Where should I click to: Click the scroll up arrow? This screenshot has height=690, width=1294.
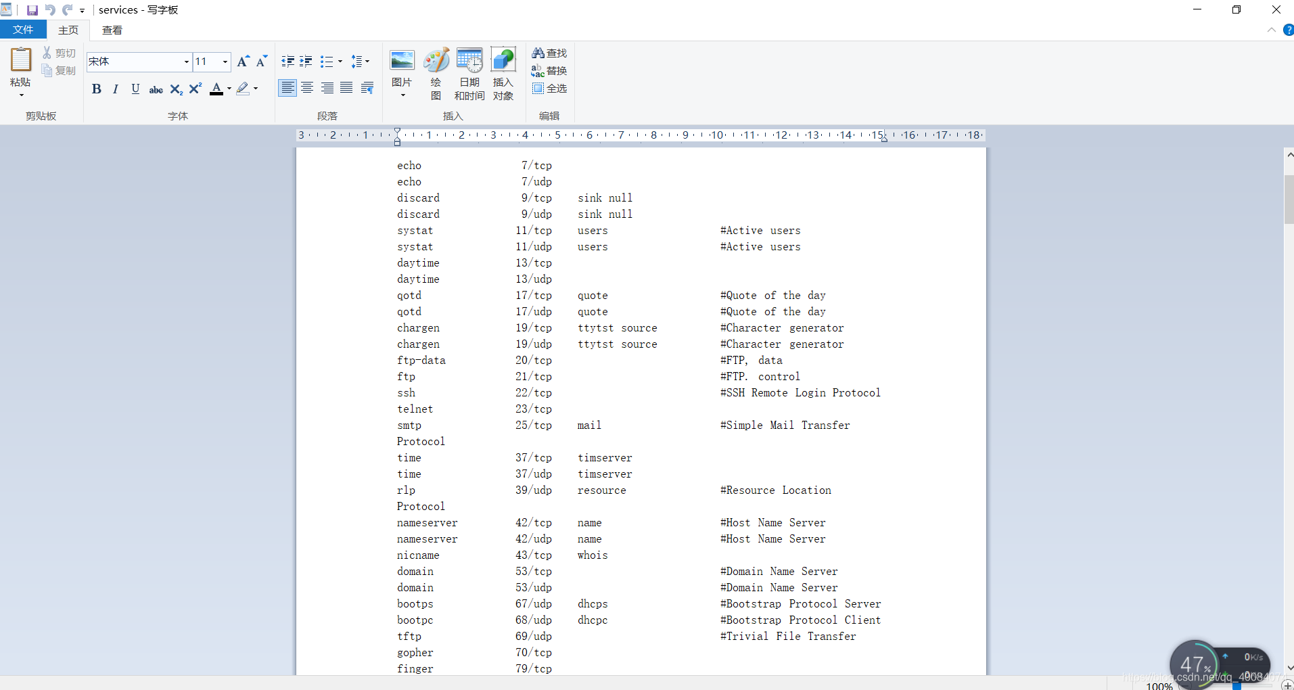[x=1289, y=155]
